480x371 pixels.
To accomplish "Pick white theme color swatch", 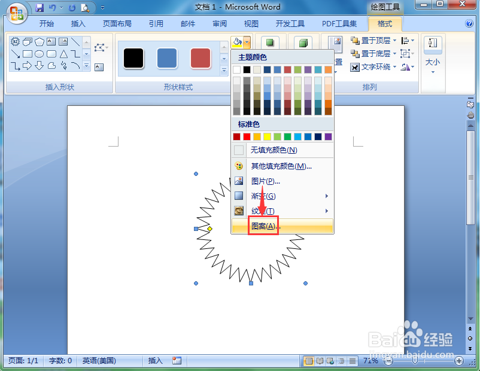I will tap(236, 69).
